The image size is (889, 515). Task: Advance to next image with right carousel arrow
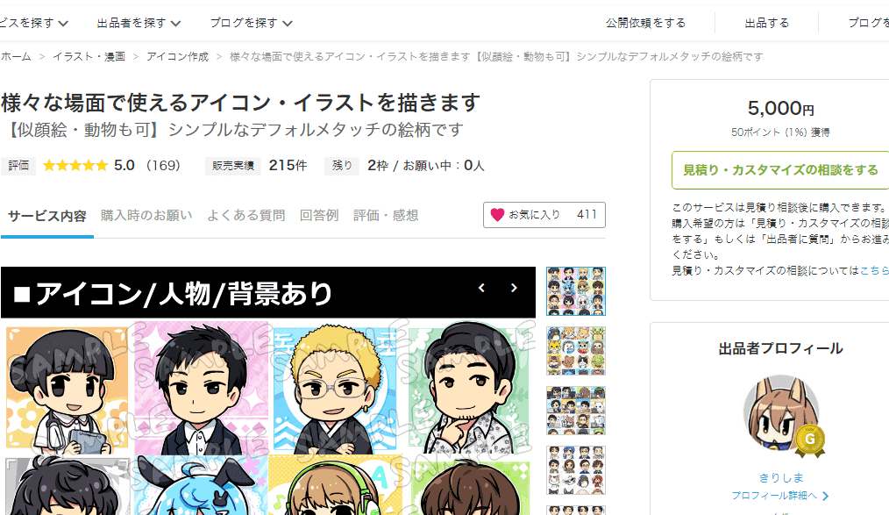pos(514,288)
